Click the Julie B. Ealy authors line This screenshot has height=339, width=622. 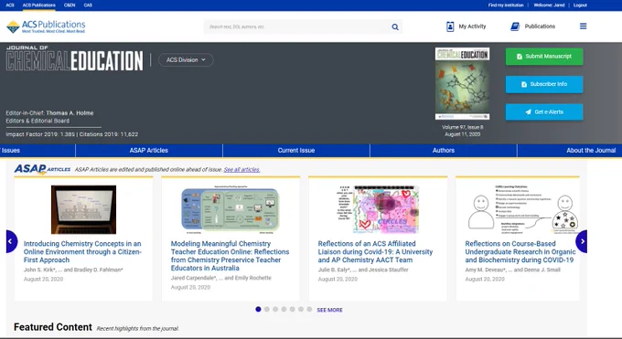(363, 270)
